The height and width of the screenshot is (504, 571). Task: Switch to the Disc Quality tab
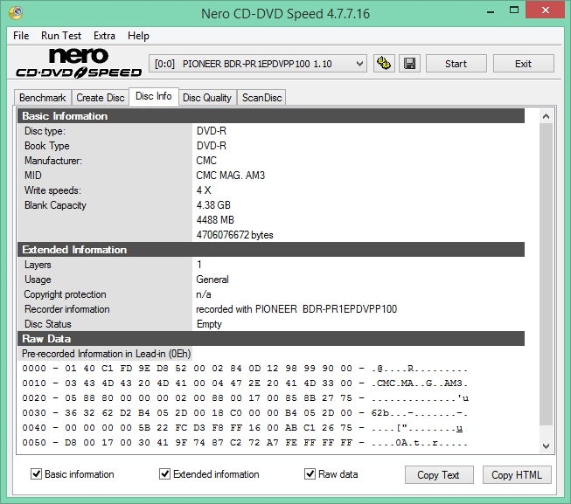coord(206,98)
